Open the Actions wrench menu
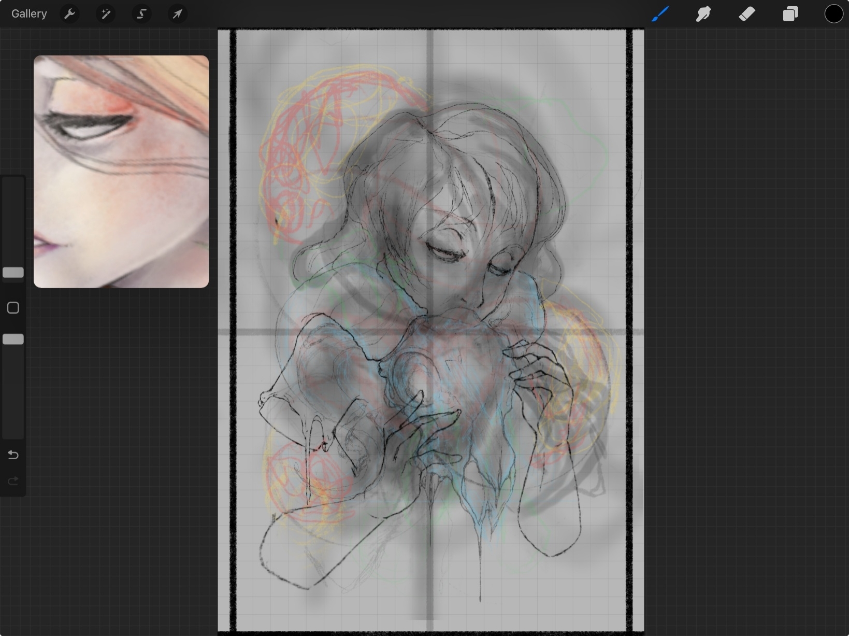The image size is (849, 636). 69,14
